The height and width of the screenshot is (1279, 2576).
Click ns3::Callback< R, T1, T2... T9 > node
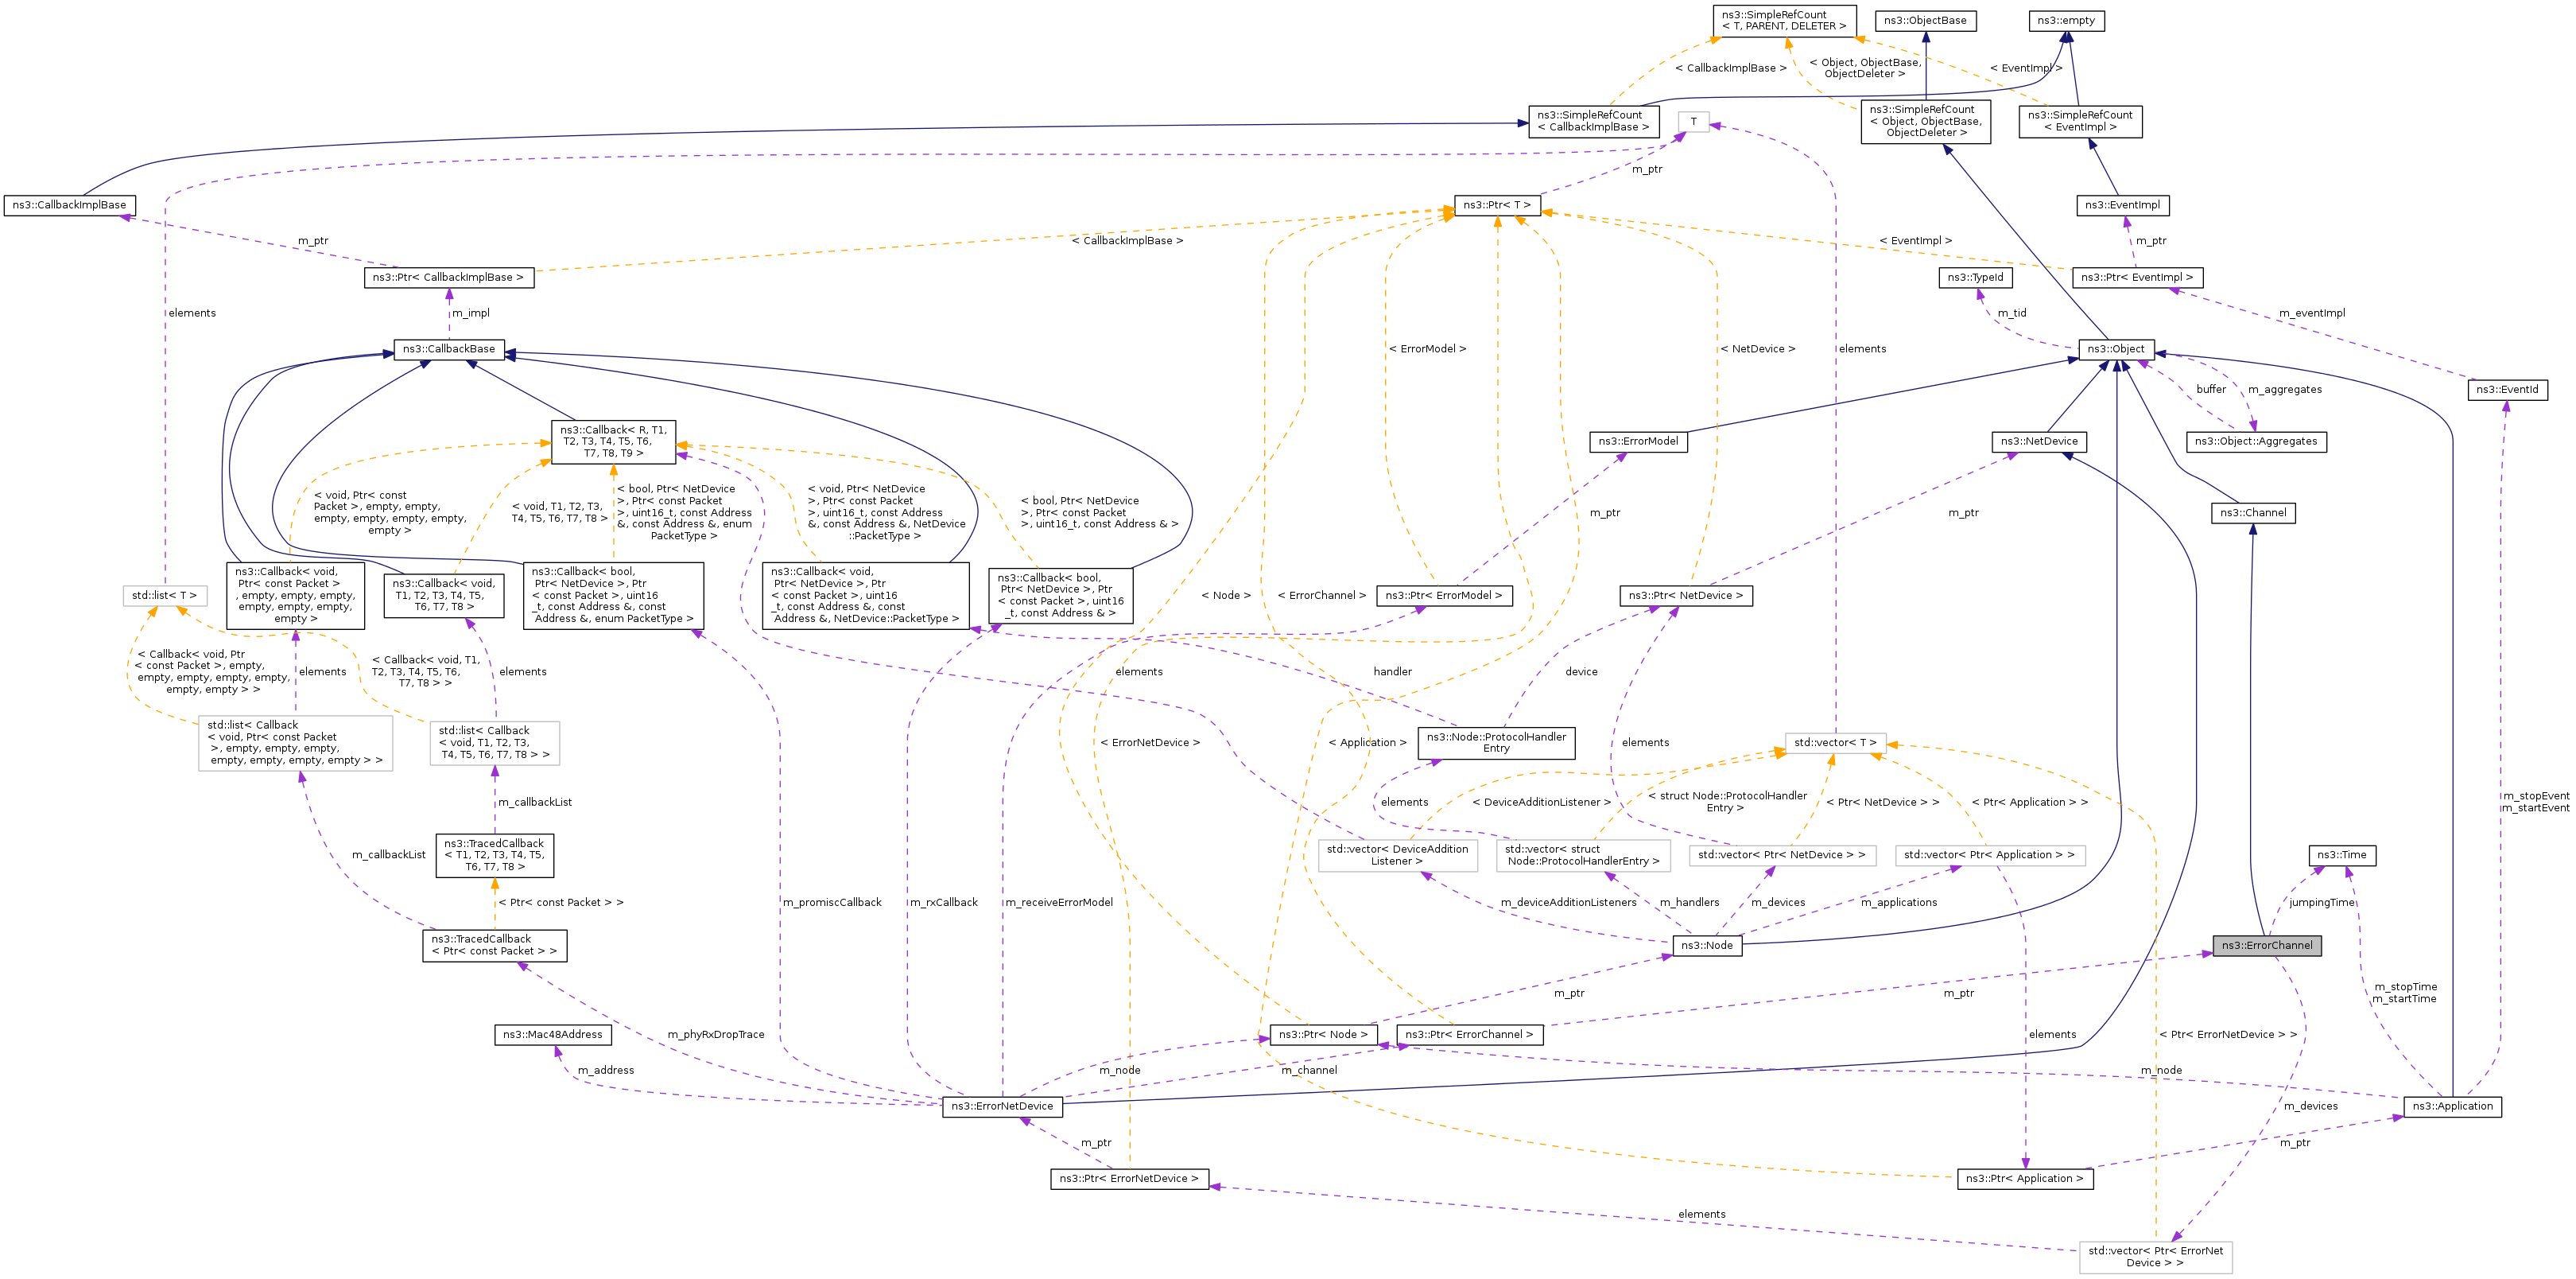[613, 441]
